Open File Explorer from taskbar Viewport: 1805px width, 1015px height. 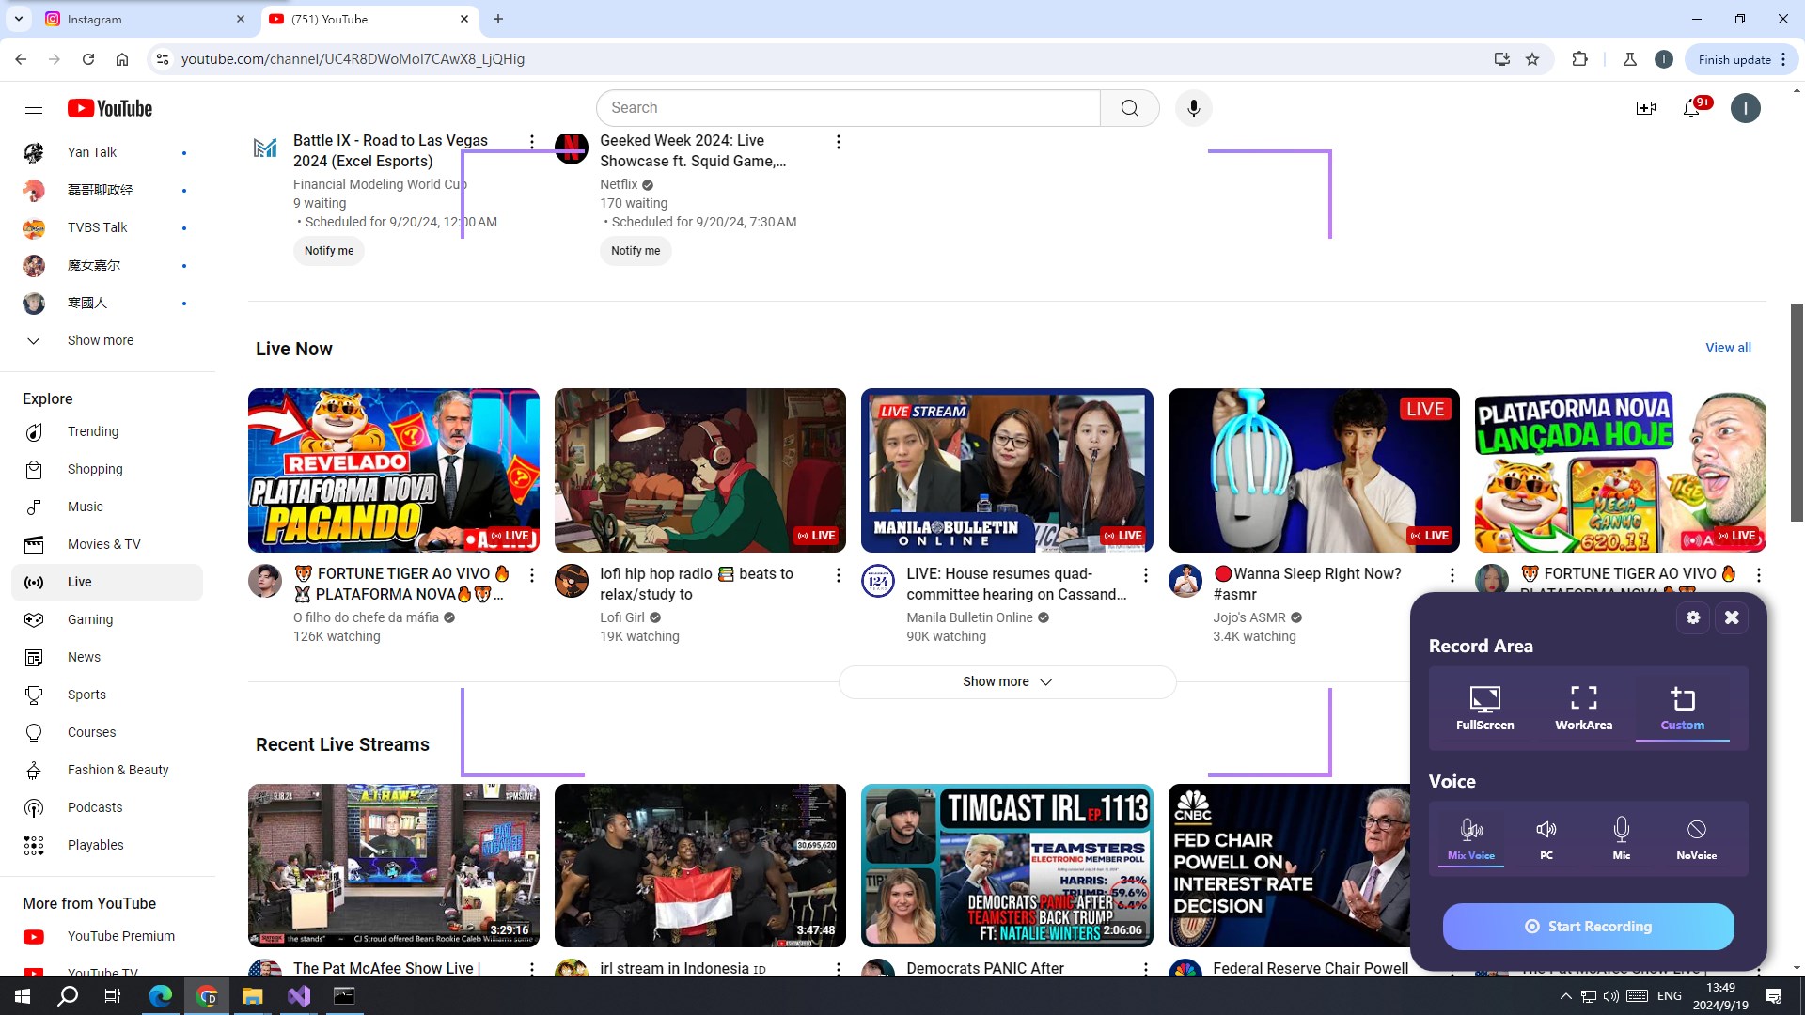(252, 996)
